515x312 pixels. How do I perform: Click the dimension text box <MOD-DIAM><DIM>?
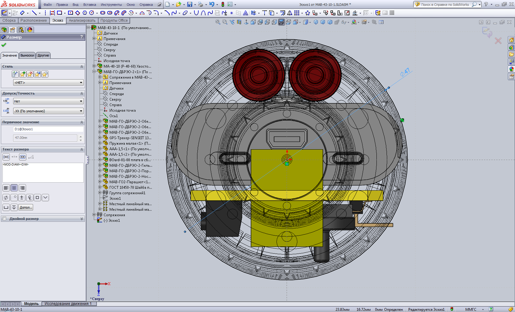[x=43, y=173]
